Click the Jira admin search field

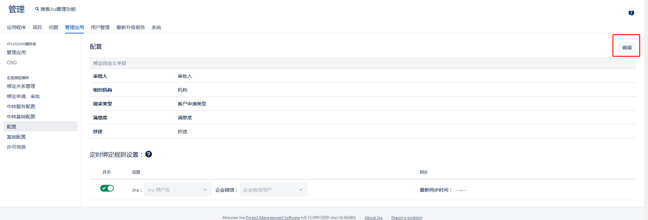(58, 9)
